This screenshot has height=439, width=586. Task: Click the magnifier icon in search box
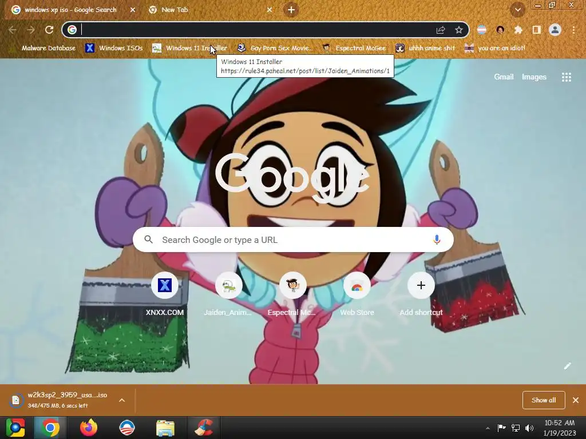[148, 240]
